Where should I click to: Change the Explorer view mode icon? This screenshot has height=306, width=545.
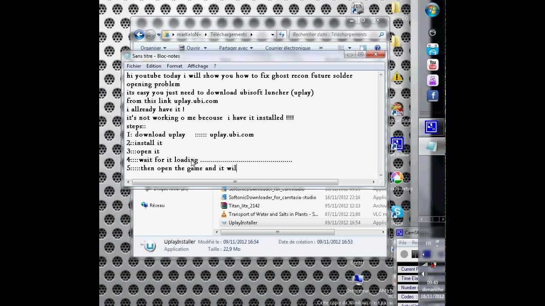point(341,48)
